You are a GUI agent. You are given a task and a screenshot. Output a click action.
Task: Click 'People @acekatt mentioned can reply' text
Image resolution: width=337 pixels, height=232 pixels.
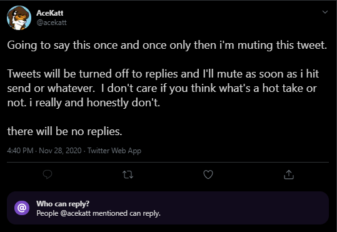click(x=98, y=213)
